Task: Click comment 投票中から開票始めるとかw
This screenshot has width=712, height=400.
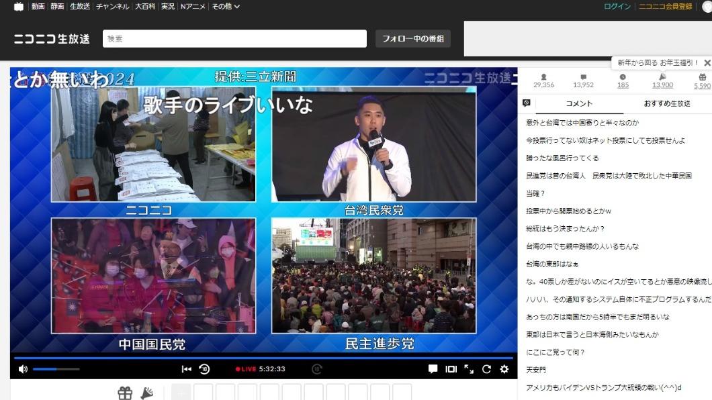Action: tap(568, 211)
